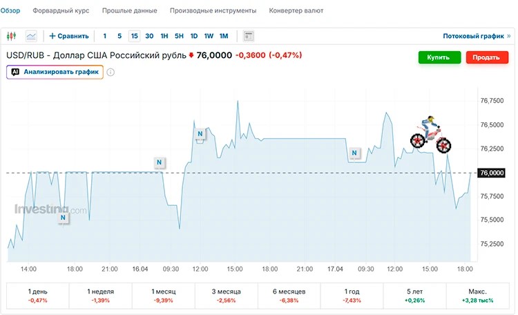
Task: Switch to candlestick chart type
Action: (x=11, y=36)
